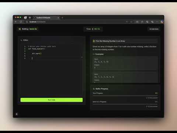
Task: Click the first example input array
Action: click(x=101, y=62)
